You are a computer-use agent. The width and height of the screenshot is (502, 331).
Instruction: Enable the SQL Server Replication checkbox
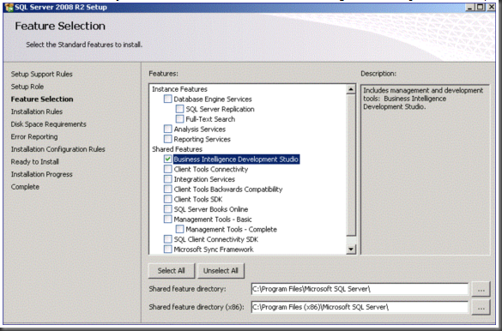[179, 109]
